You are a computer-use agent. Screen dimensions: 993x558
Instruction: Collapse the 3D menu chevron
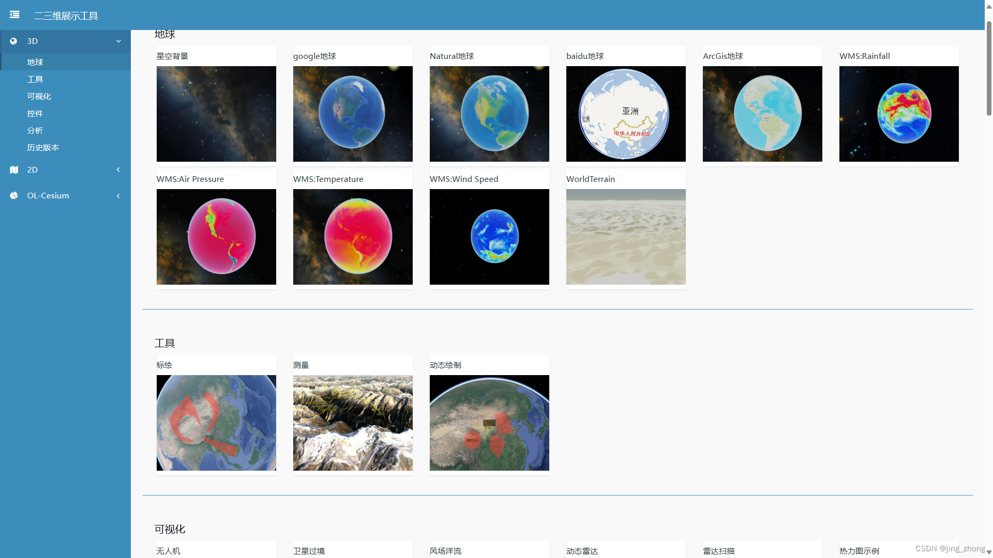118,41
